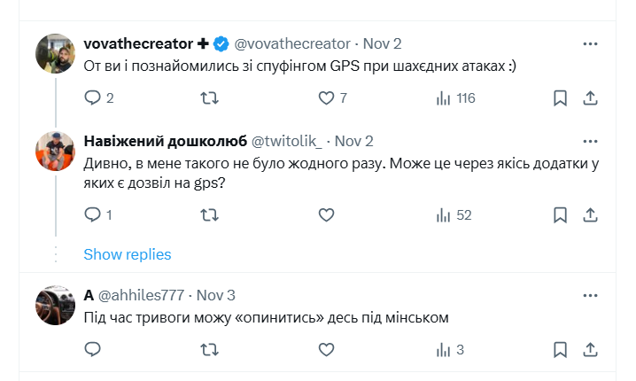
Task: View analytics for tweet with 52 views
Action: point(444,214)
